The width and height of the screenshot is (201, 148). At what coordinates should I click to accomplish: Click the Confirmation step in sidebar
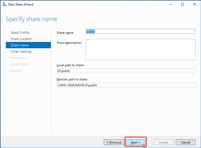point(20,64)
